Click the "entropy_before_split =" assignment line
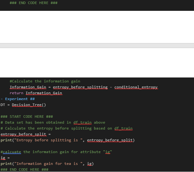This screenshot has height=172, width=194. [x=26, y=134]
